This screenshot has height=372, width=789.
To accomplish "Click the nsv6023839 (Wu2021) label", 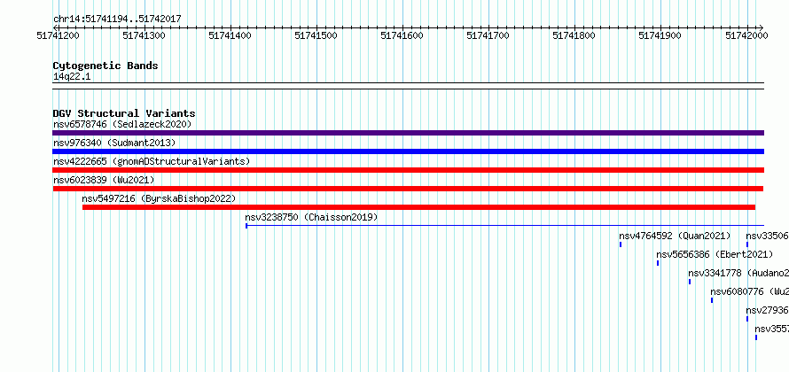I will click(x=104, y=180).
